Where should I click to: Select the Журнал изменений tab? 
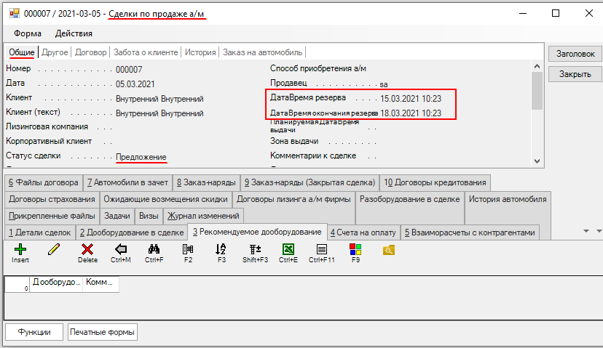click(202, 216)
